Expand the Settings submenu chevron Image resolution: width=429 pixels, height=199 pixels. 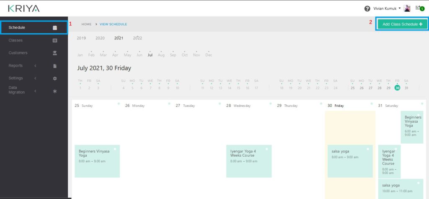pyautogui.click(x=35, y=78)
